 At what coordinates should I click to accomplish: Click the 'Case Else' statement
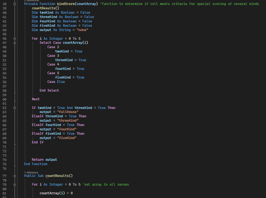click(x=56, y=82)
